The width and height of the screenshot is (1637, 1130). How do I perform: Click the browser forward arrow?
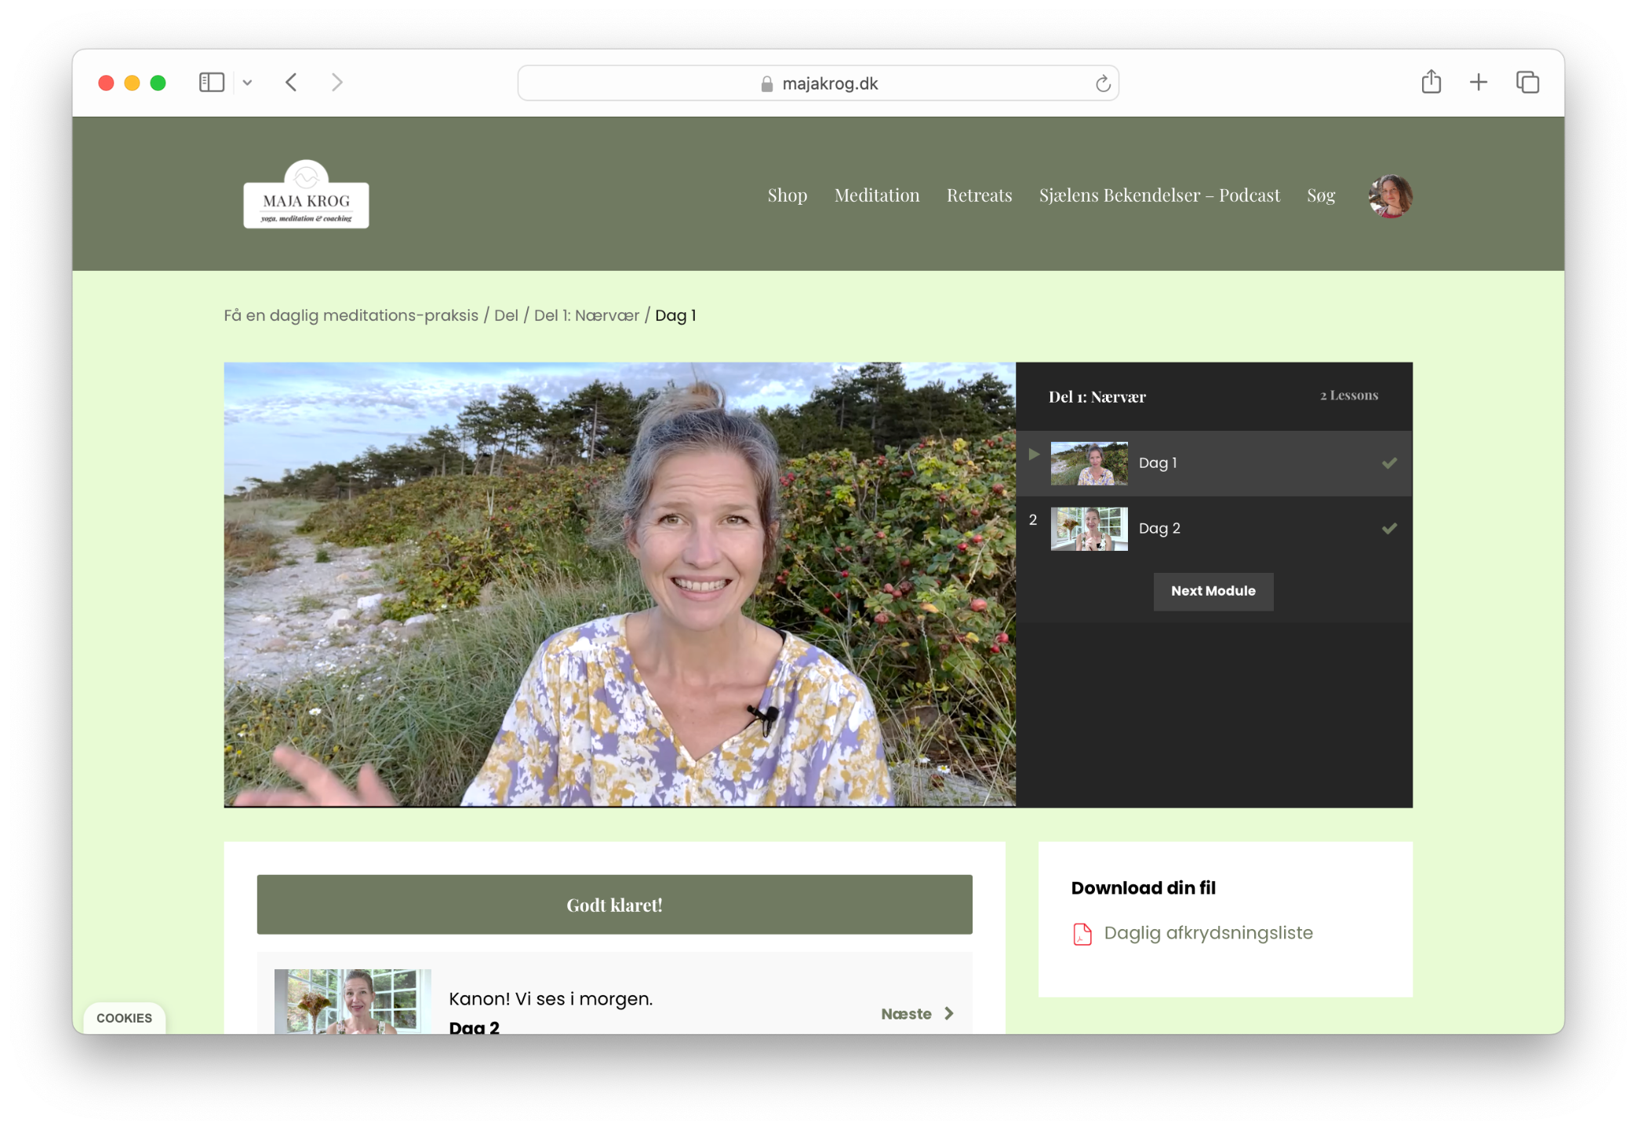pyautogui.click(x=336, y=82)
